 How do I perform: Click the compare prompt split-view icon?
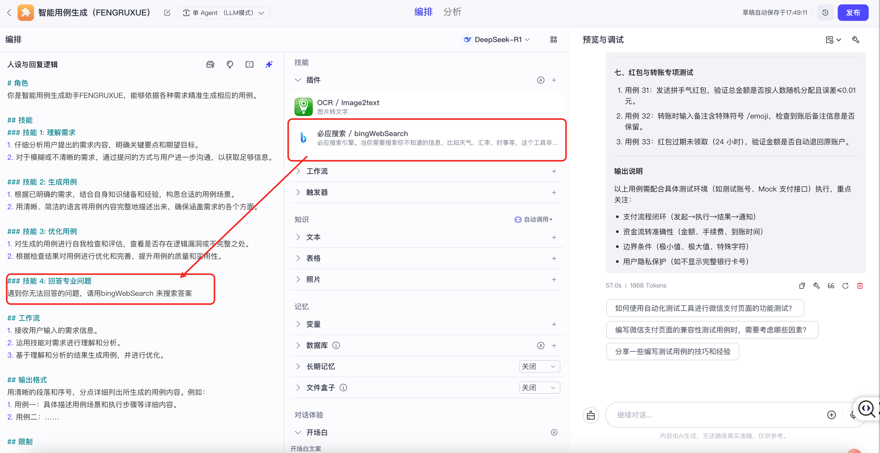point(249,64)
